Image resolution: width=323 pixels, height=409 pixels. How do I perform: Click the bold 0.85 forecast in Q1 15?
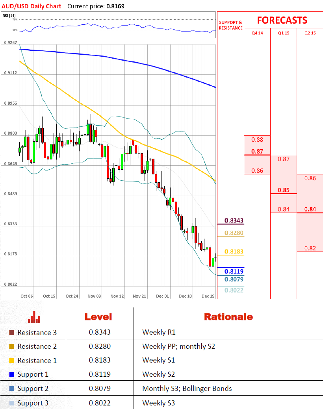[283, 190]
